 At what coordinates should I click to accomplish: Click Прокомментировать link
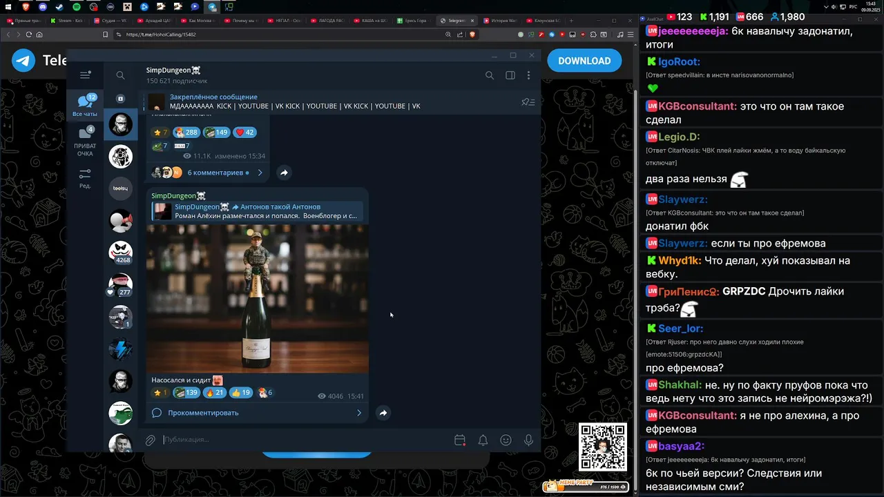[x=203, y=413]
